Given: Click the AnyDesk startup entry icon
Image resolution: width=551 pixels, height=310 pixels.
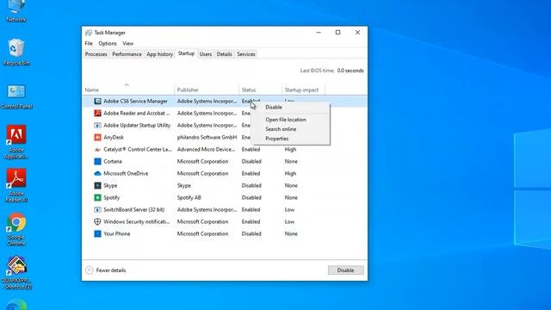Looking at the screenshot, I should tap(97, 138).
